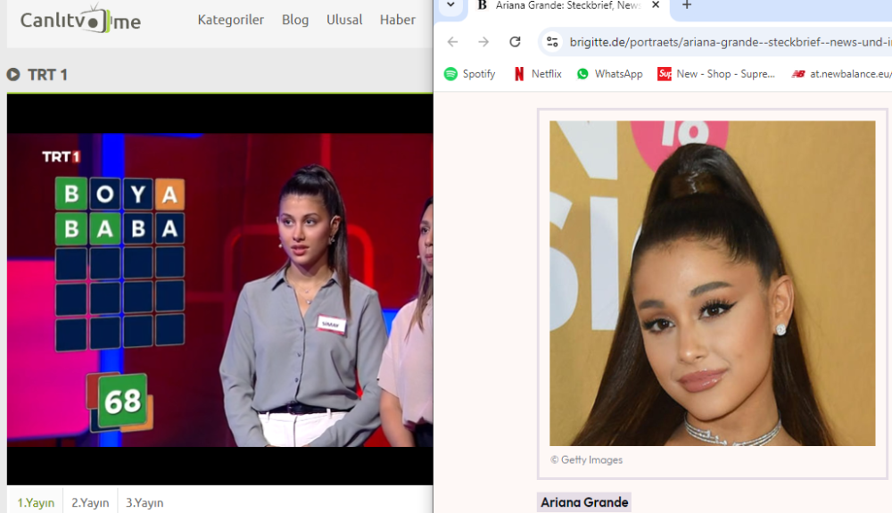Image resolution: width=892 pixels, height=513 pixels.
Task: Open a new browser tab
Action: 687,5
